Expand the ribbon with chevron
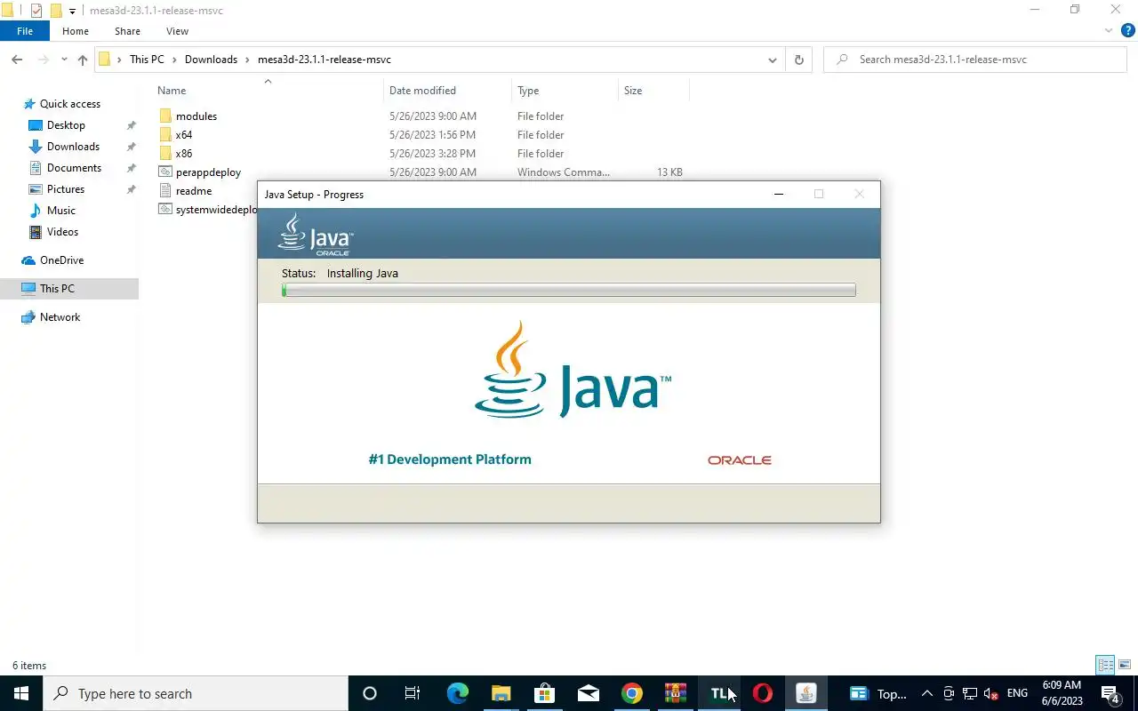Screen dimensions: 1138x711 pos(1109,31)
